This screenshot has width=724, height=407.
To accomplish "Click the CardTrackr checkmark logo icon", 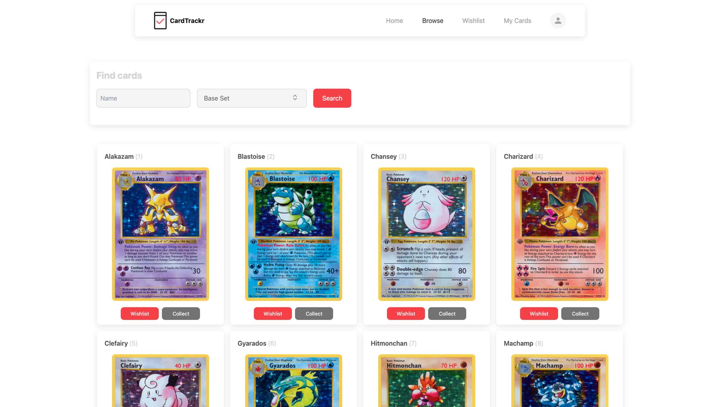I will [x=160, y=20].
